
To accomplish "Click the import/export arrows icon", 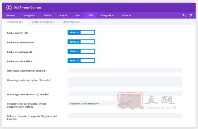I will [184, 15].
